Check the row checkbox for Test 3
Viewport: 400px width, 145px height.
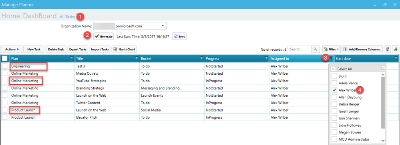(x=5, y=66)
